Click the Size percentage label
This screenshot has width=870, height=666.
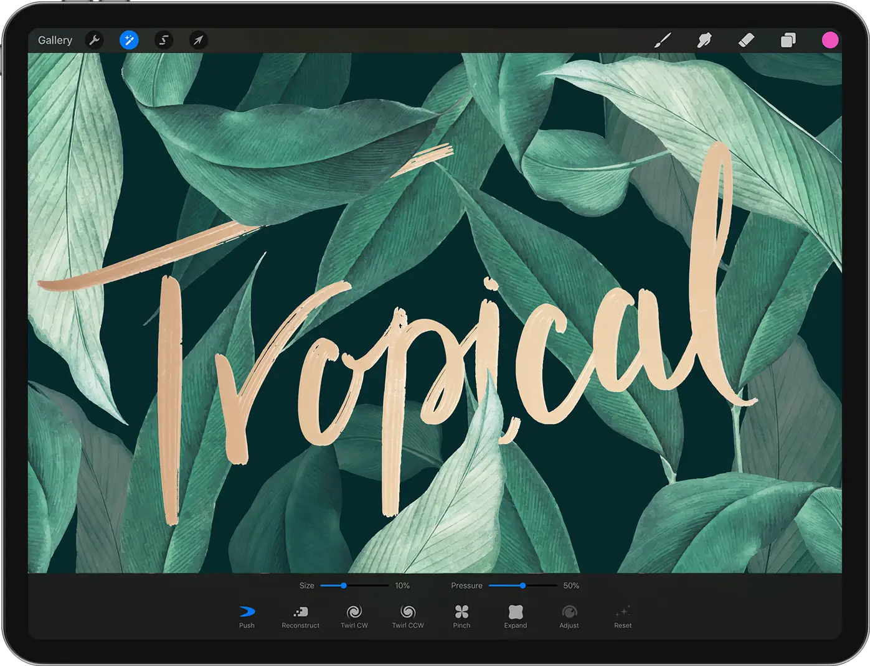click(x=402, y=585)
